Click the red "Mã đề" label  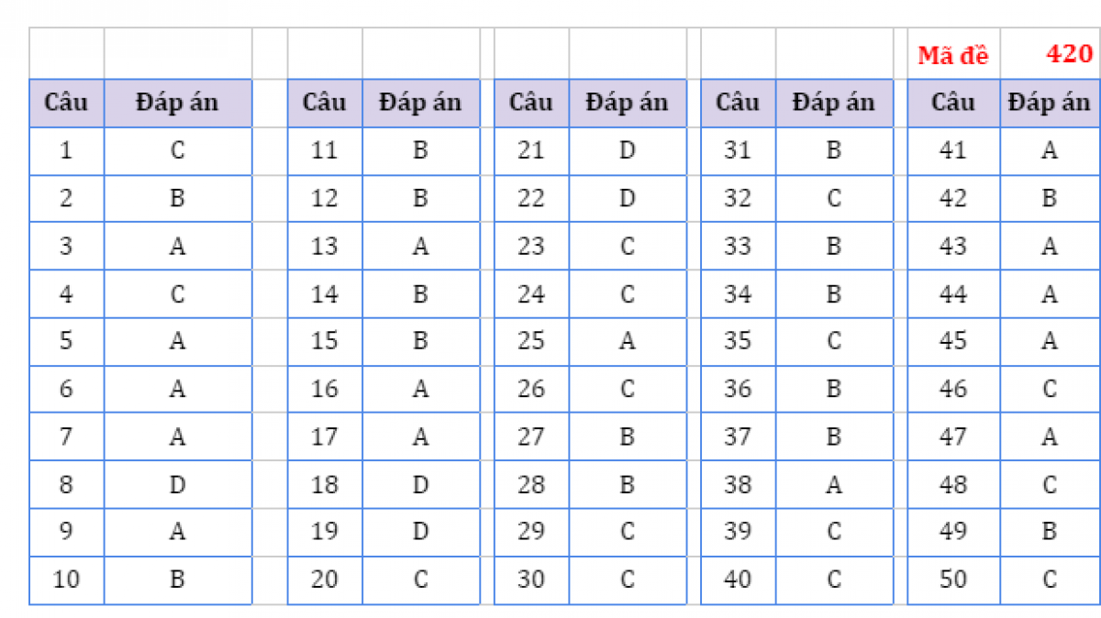coord(953,55)
